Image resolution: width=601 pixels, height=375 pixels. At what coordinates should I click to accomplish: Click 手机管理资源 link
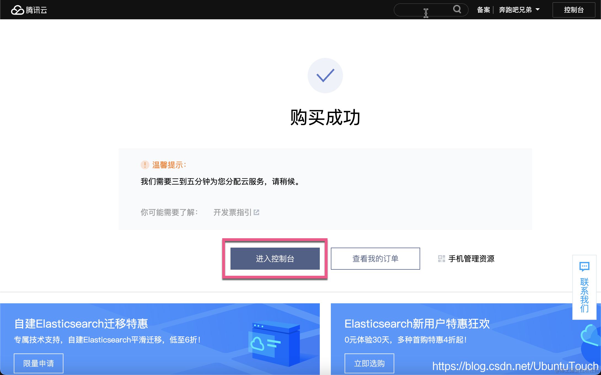(x=471, y=259)
